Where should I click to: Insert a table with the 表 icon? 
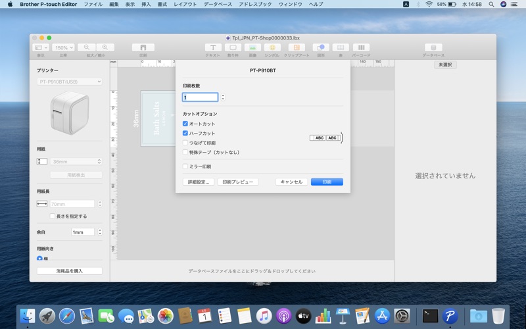[x=341, y=47]
